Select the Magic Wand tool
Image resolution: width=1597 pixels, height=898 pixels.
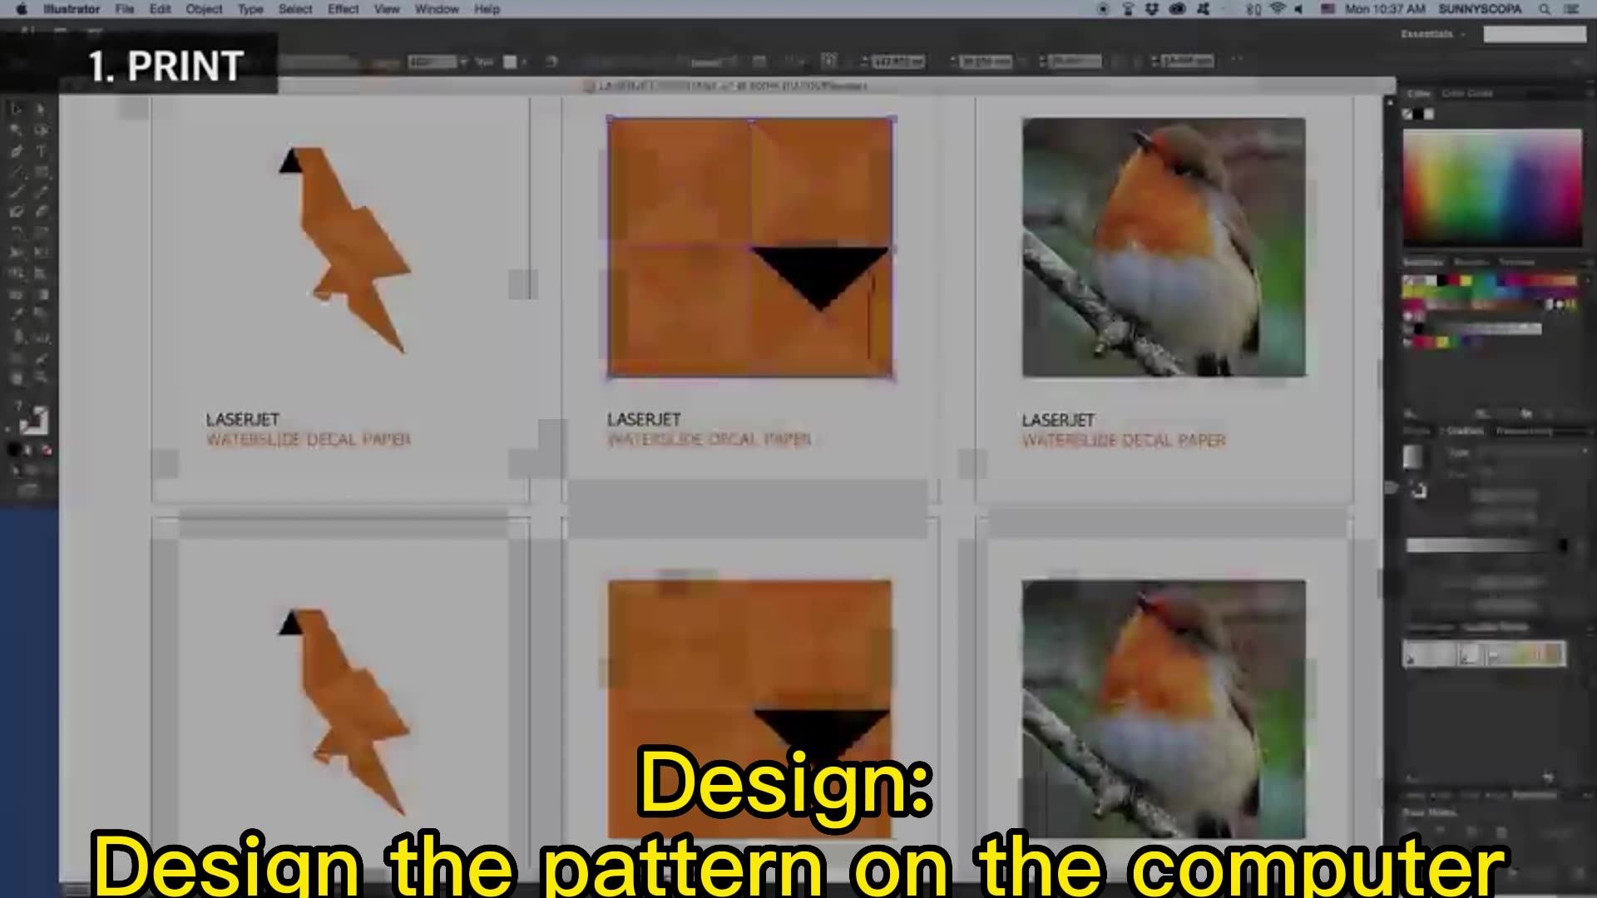tap(16, 131)
